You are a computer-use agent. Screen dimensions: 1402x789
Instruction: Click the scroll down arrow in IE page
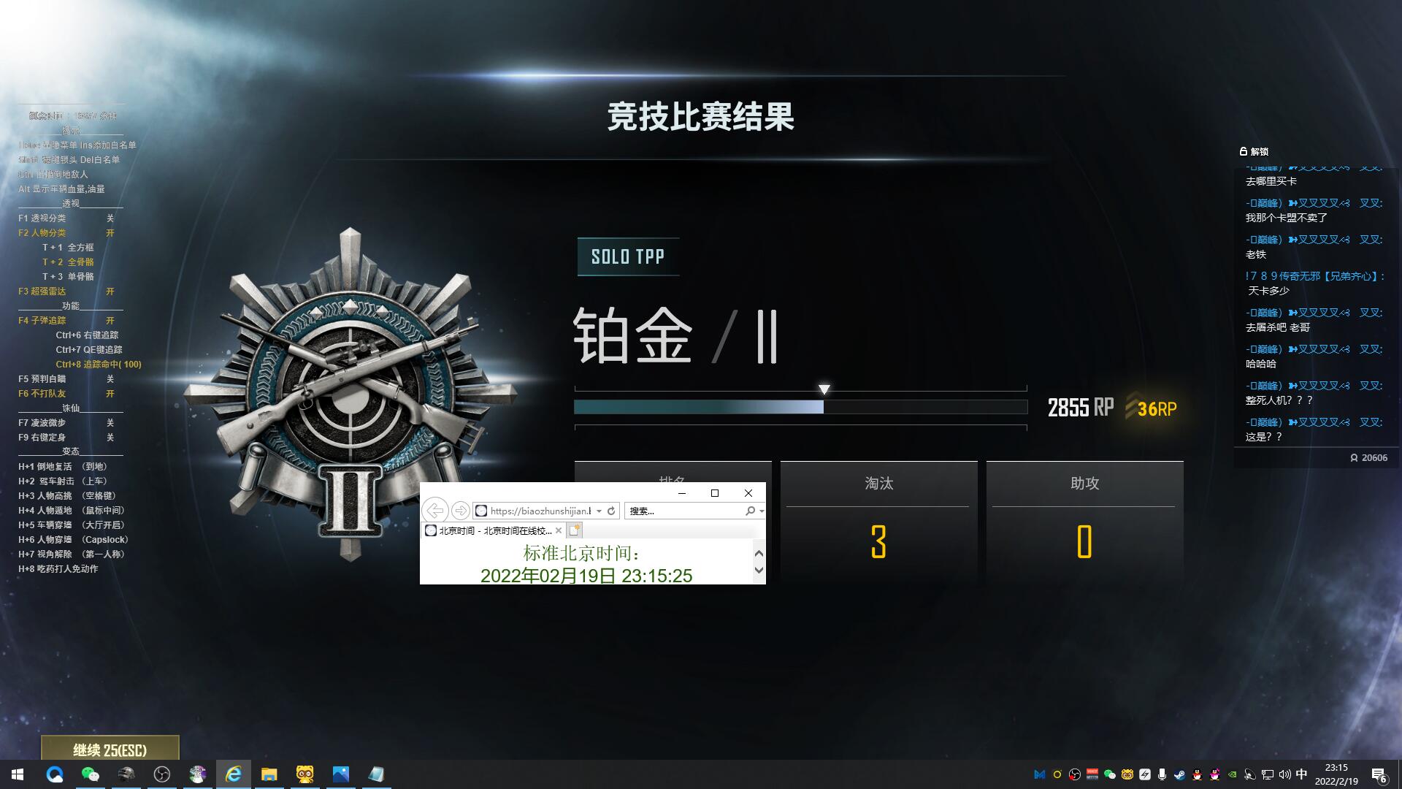[759, 571]
